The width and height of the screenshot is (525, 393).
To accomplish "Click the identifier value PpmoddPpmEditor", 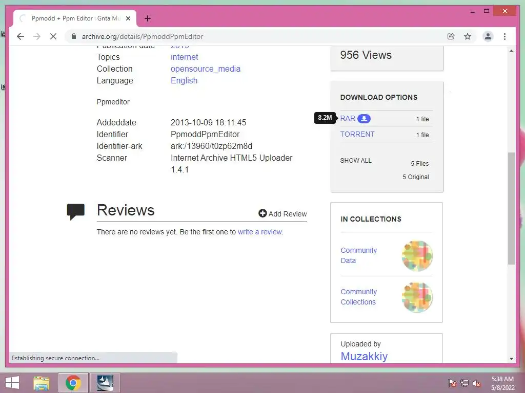I will [205, 135].
